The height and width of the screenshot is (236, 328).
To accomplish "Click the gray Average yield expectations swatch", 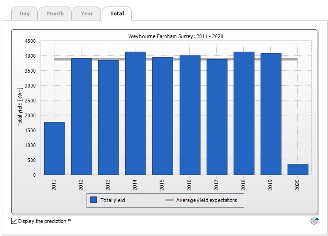I will click(169, 200).
